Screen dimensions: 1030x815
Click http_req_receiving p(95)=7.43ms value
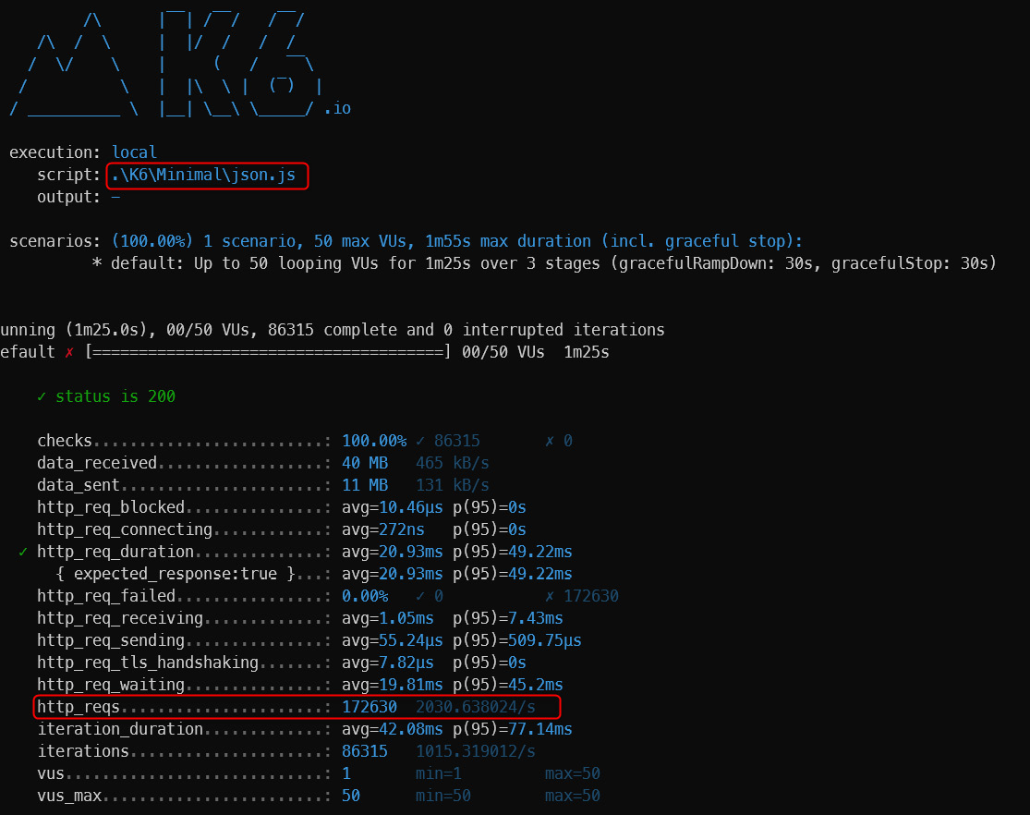pyautogui.click(x=508, y=618)
